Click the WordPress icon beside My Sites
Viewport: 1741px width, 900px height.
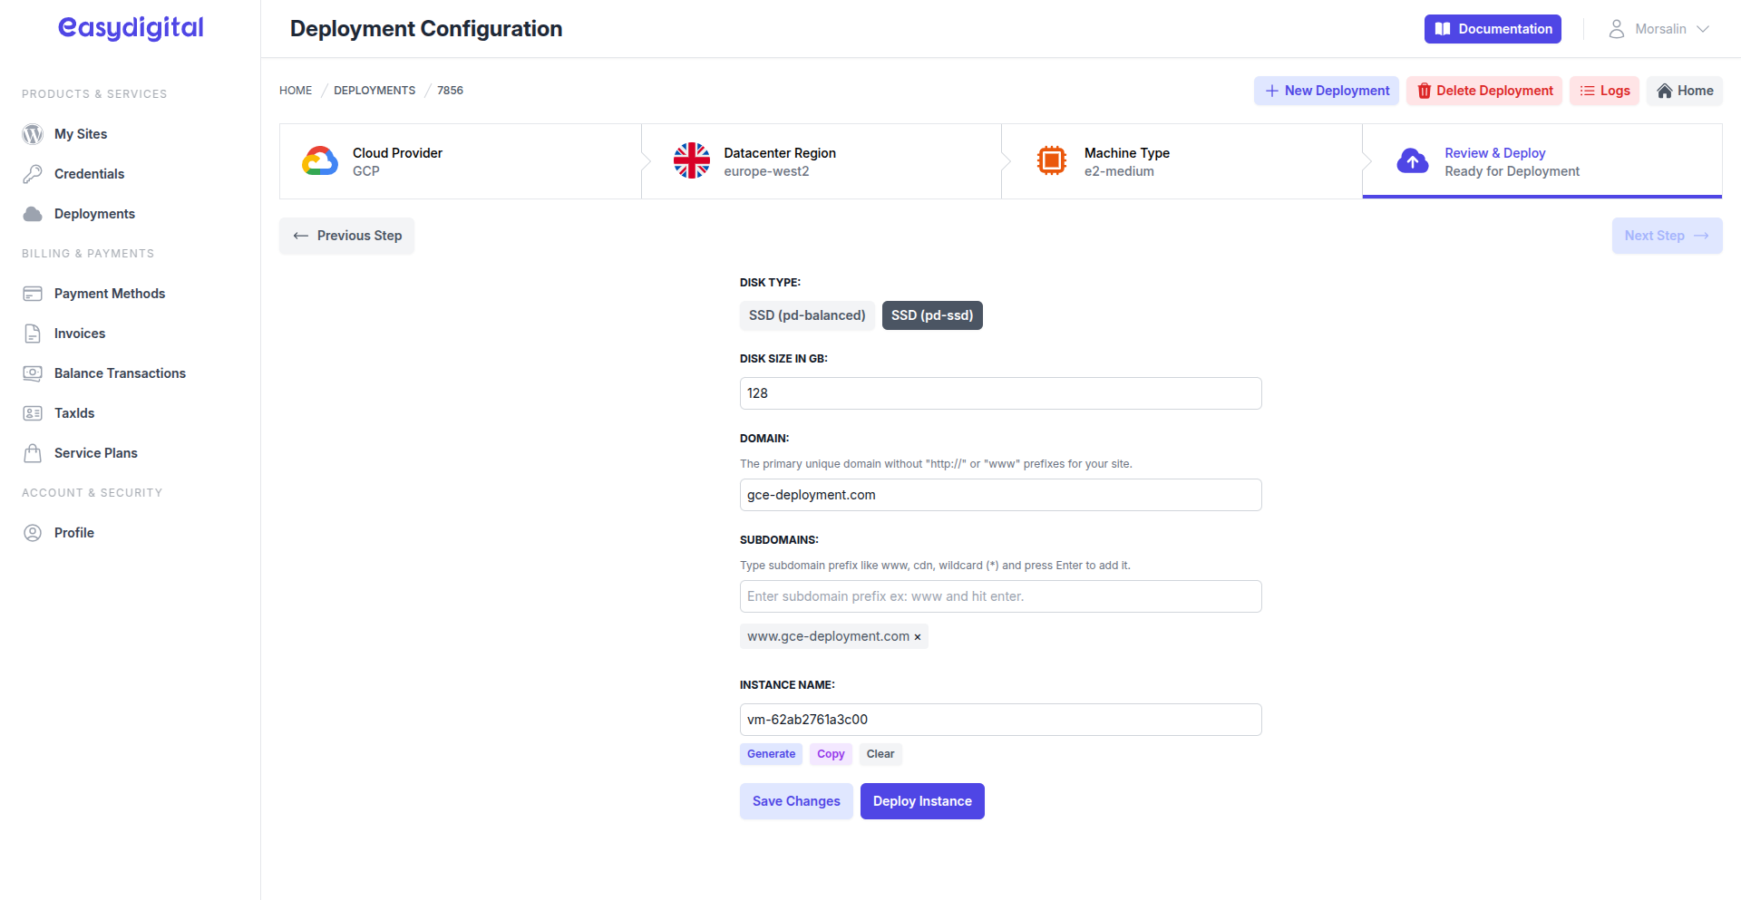tap(33, 134)
